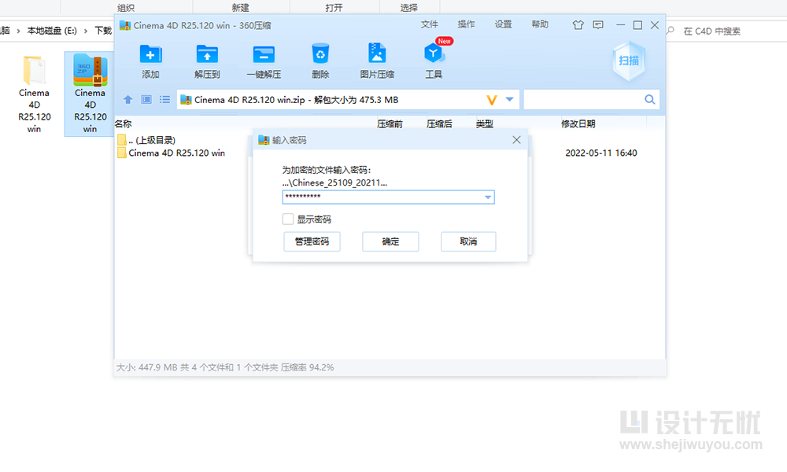Click the 修改日期 column header

click(578, 124)
